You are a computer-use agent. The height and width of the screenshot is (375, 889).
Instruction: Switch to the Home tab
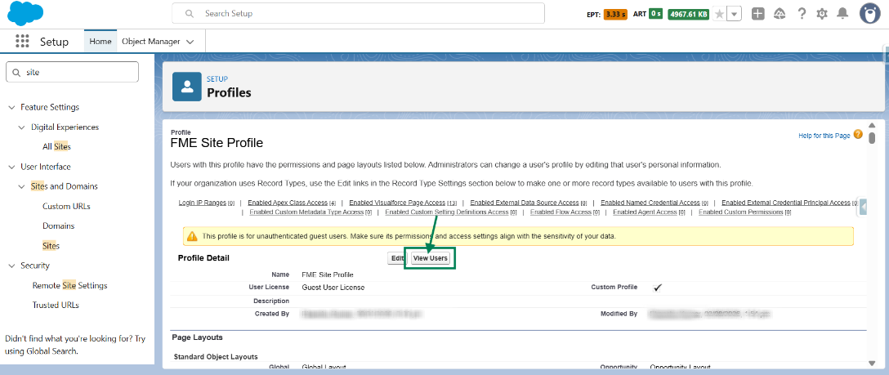[x=101, y=42]
